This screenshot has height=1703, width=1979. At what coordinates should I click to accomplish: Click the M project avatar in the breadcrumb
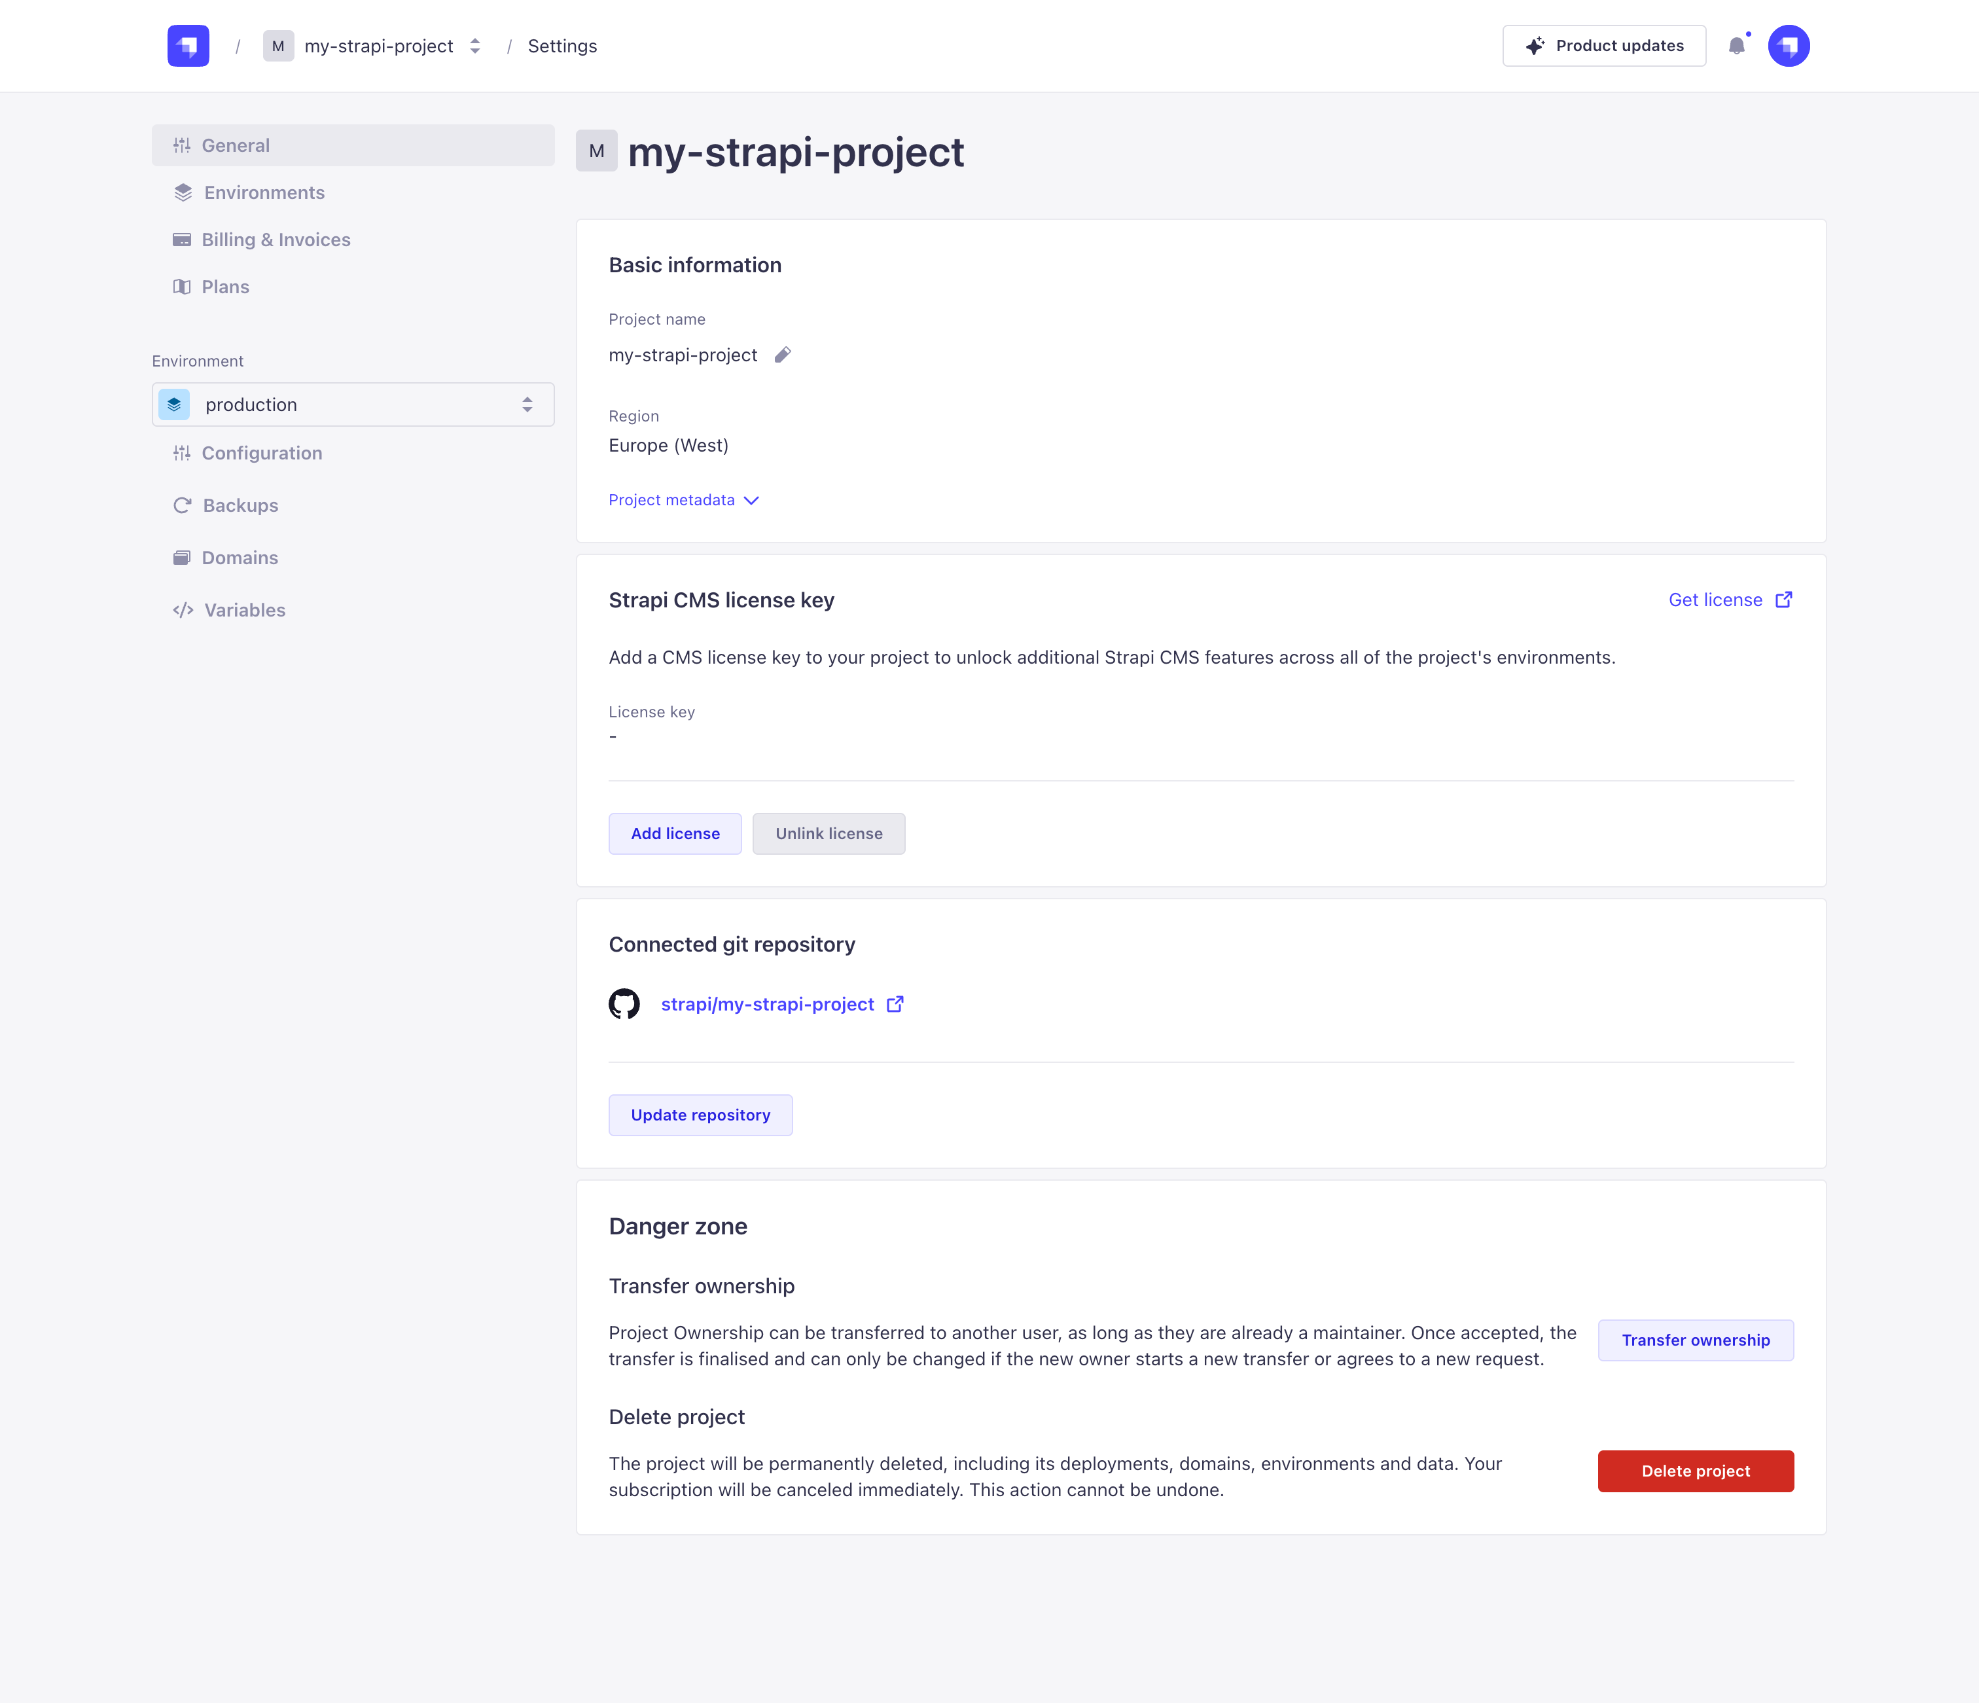(278, 46)
